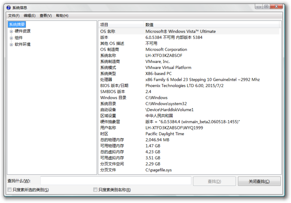The height and width of the screenshot is (203, 291).
Task: Select the value 中华人民共和国
Action: pos(159,116)
